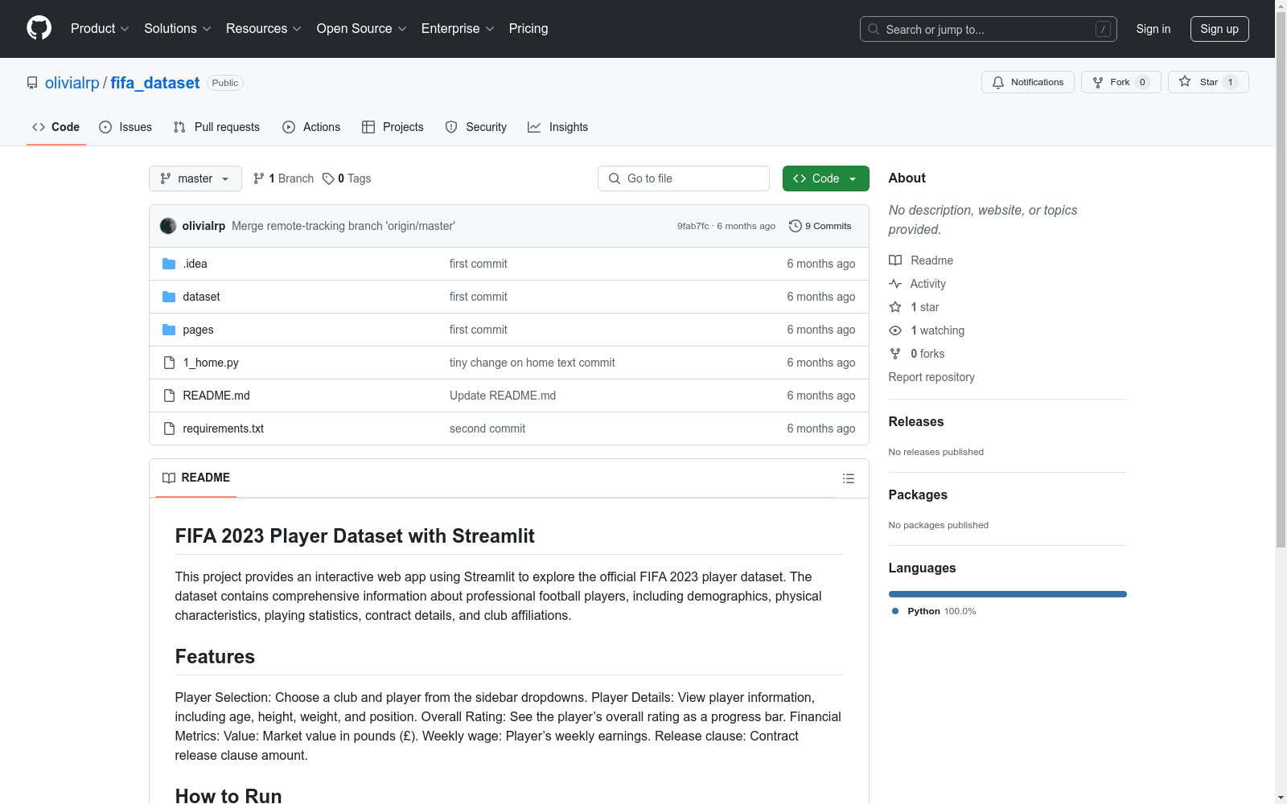
Task: Click the Python language bar
Action: click(x=1008, y=594)
